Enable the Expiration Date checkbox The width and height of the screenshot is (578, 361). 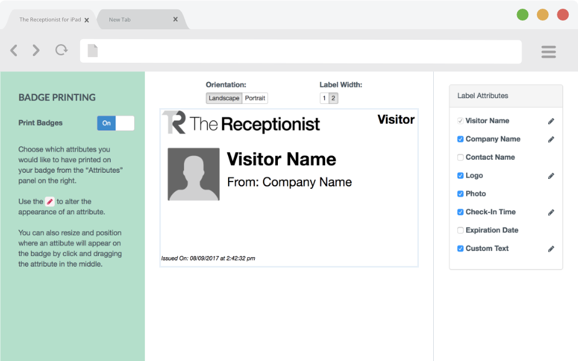(461, 231)
